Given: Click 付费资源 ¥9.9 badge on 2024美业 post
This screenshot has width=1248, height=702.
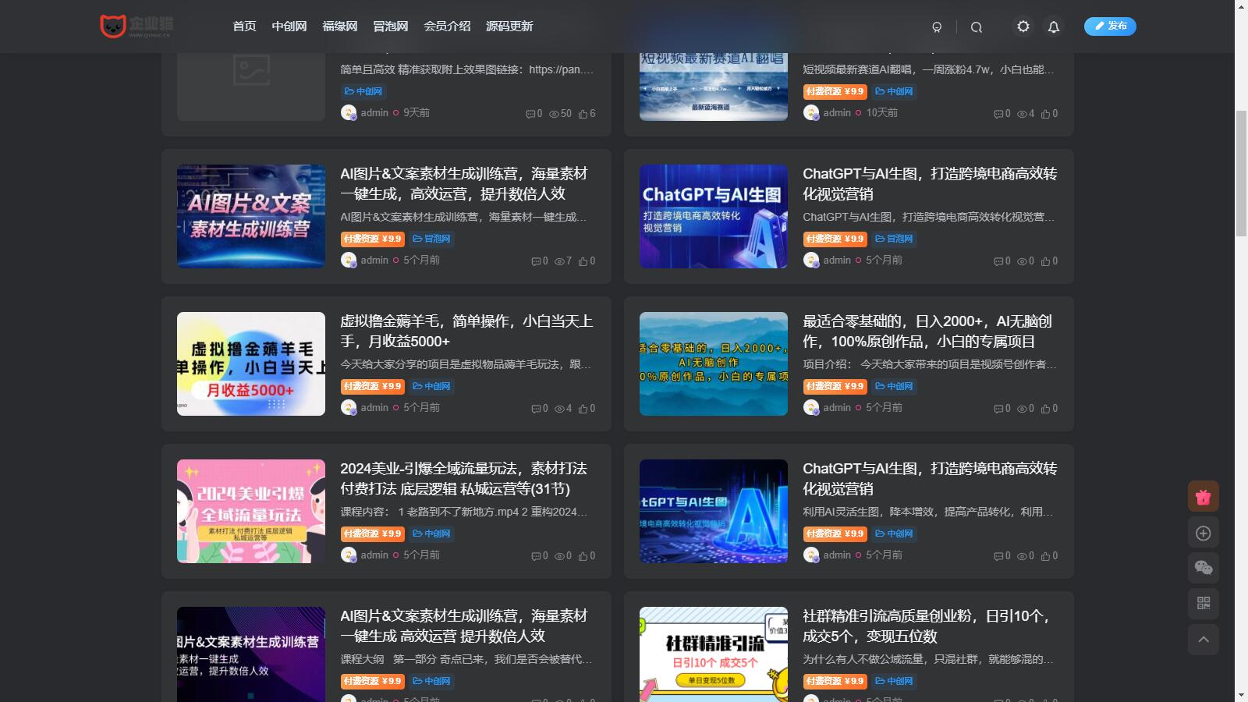Looking at the screenshot, I should click(x=372, y=534).
